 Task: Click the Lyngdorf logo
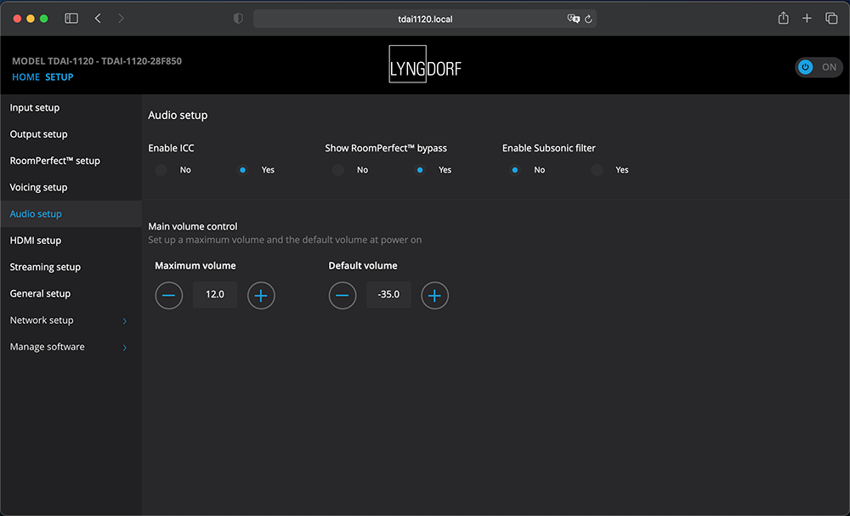[425, 64]
